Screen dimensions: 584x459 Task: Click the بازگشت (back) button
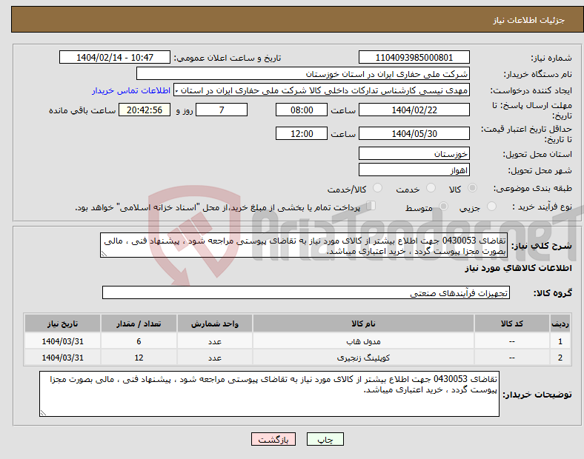(273, 439)
